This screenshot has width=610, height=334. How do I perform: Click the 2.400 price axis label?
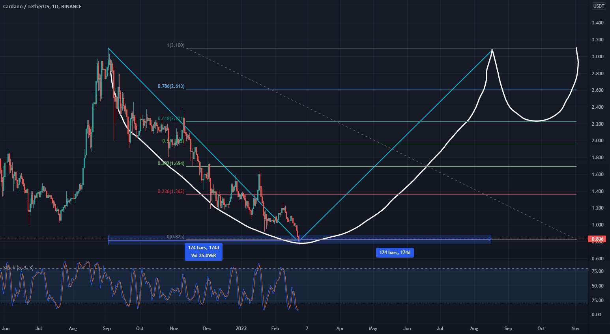[597, 107]
